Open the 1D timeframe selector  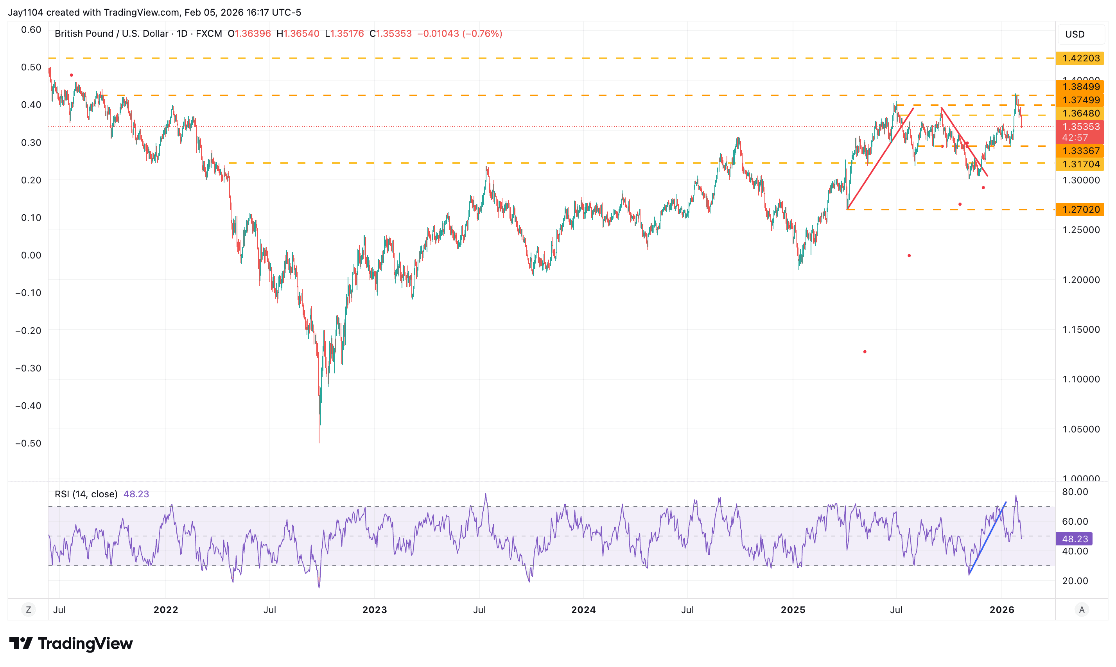(x=184, y=33)
